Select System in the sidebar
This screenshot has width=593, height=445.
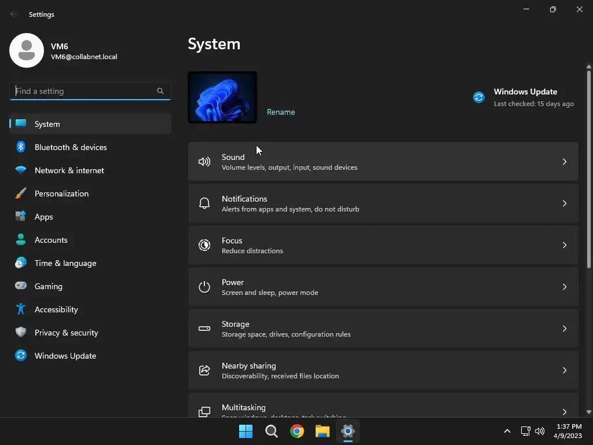(x=90, y=124)
